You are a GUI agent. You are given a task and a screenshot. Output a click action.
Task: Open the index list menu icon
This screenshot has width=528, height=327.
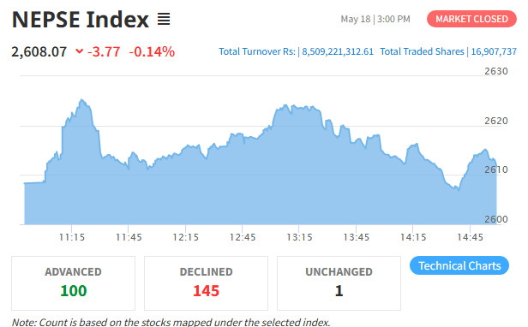[164, 19]
